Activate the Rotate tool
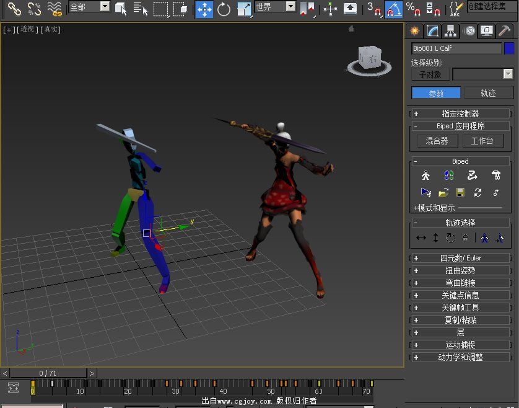519x408 pixels. pos(224,9)
